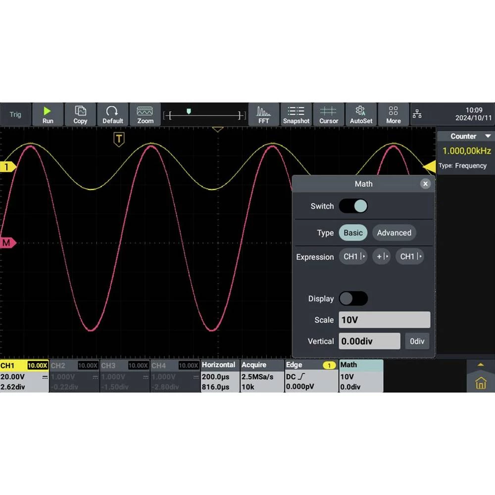Open the CH1 channel settings tab
Viewport: 495px width, 495px height.
(24, 376)
